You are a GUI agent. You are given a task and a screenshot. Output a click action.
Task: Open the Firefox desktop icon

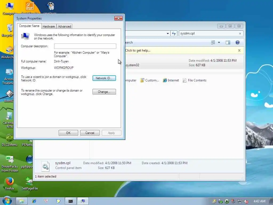(10, 184)
